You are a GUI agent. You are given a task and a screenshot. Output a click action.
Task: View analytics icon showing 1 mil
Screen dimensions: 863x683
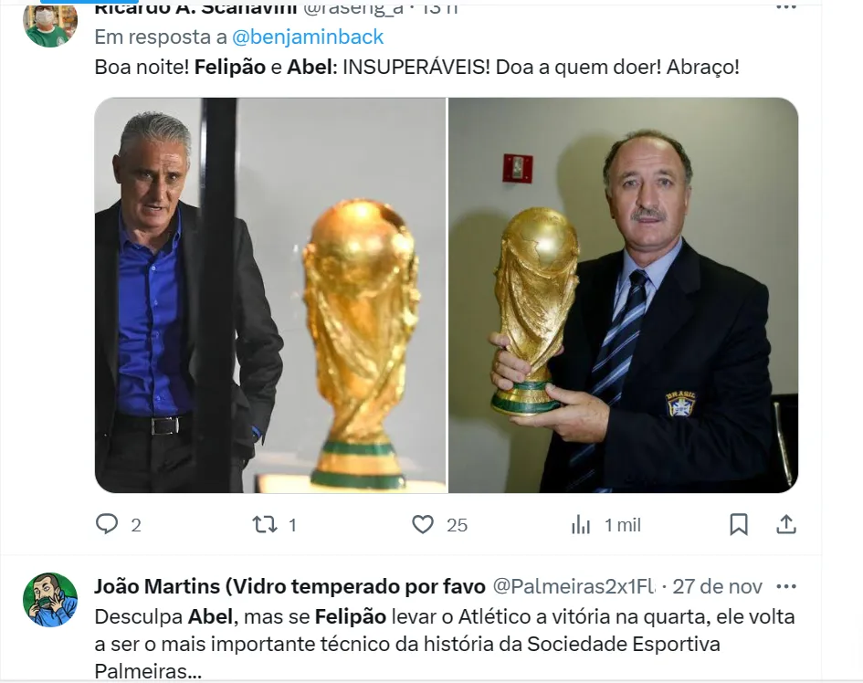point(581,524)
